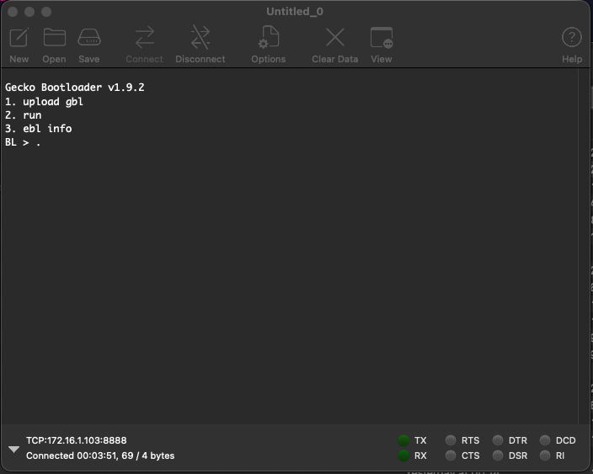Click the terminal vertical scrollbar track
The image size is (593, 474).
tap(582, 246)
